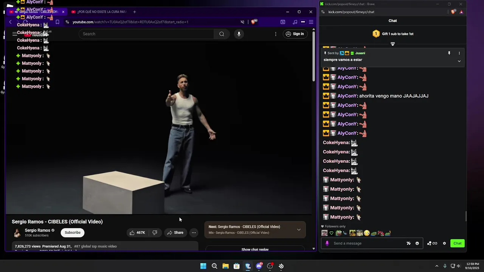Open more actions menu beside Share
Image resolution: width=484 pixels, height=272 pixels.
pos(194,233)
